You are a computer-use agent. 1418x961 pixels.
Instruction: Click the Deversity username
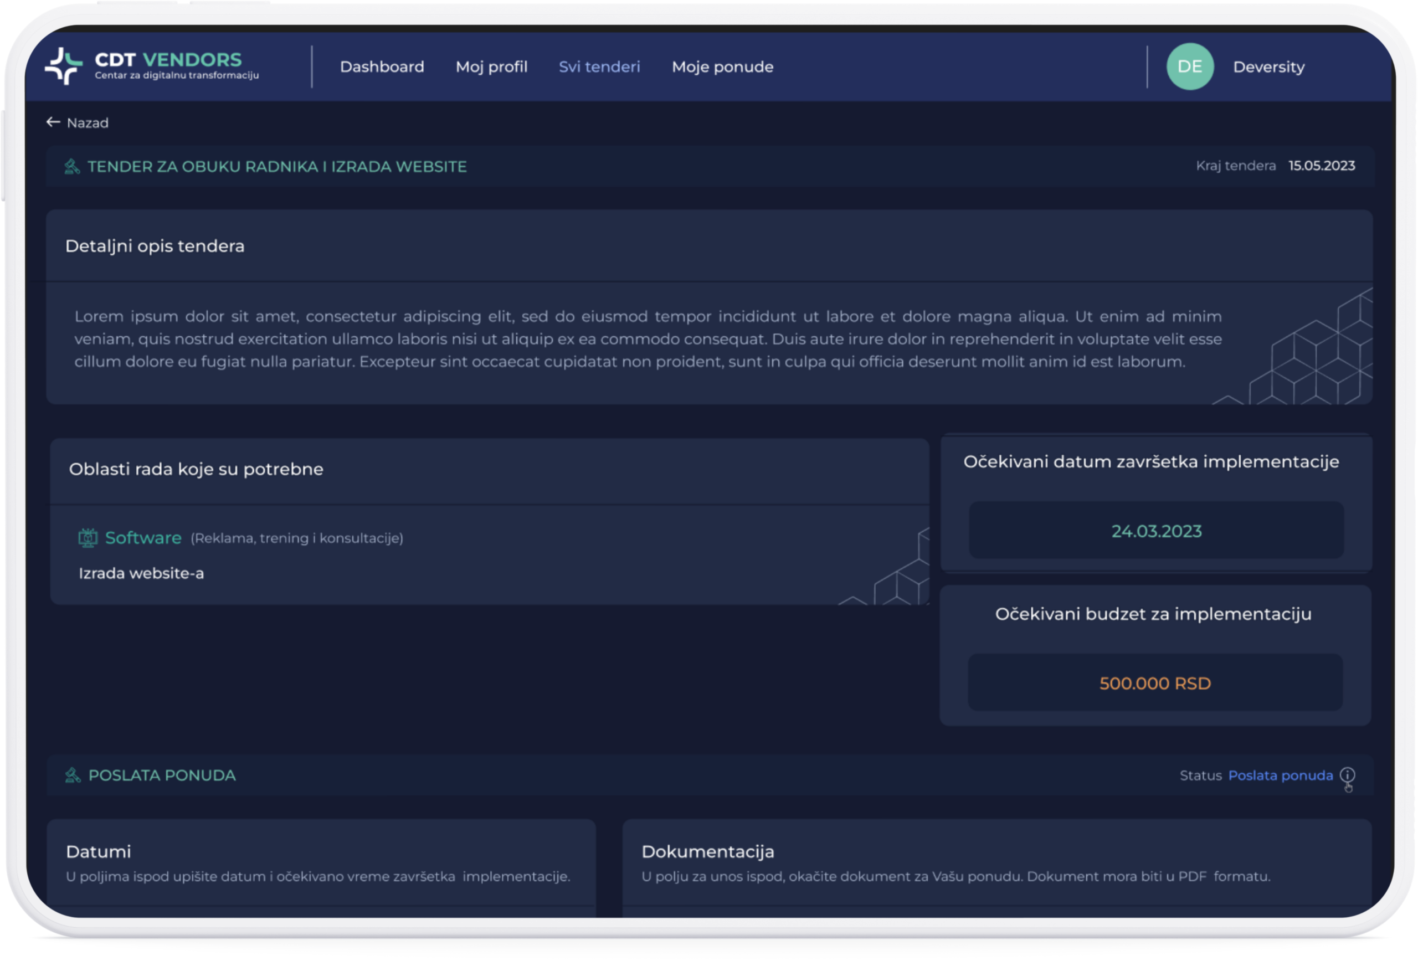[x=1268, y=66]
